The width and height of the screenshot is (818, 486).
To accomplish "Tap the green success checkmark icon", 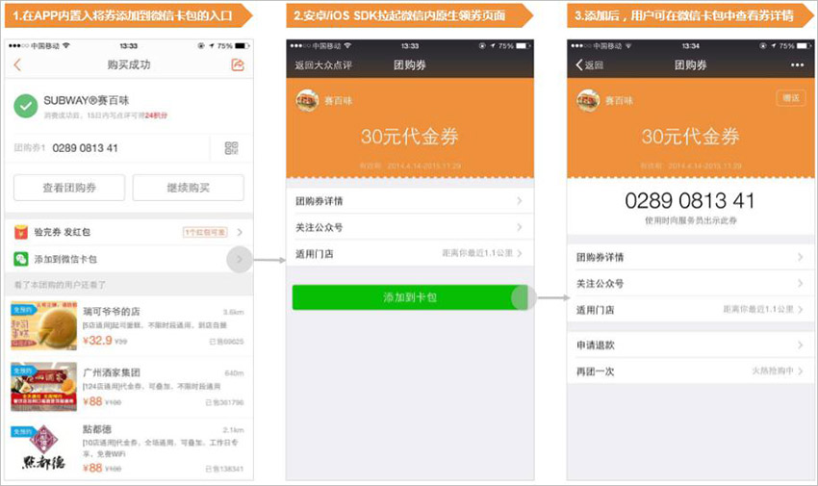I will (26, 106).
